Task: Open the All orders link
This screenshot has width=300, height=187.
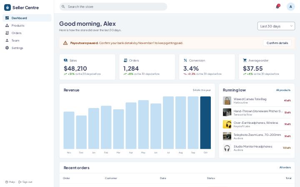Action: [285, 167]
